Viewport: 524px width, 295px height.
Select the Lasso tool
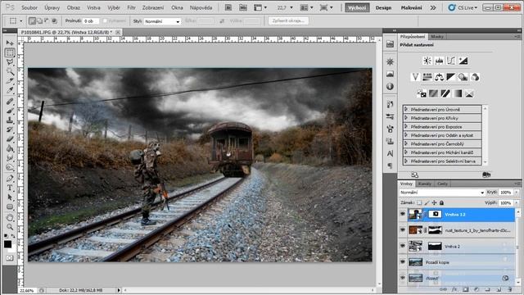coord(10,62)
